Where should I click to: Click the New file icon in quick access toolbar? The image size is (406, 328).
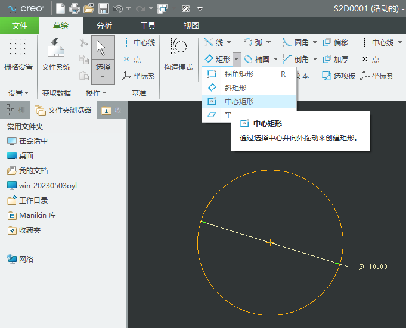tap(61, 8)
